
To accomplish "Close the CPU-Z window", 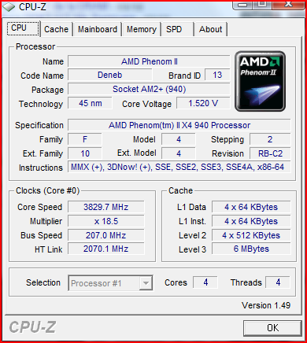I will tap(288, 5).
